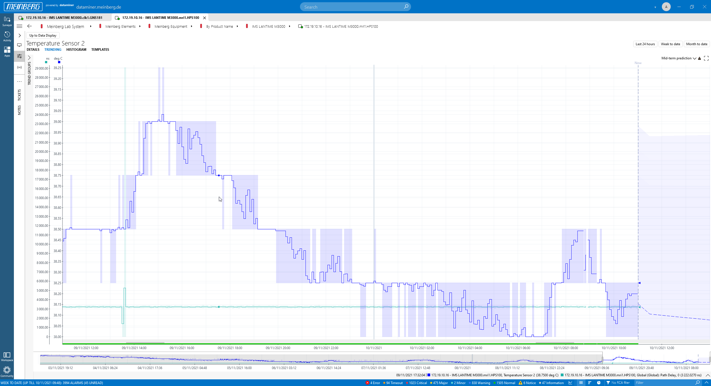Viewport: 711px width, 386px height.
Task: Open the DETAILS tab
Action: [33, 50]
